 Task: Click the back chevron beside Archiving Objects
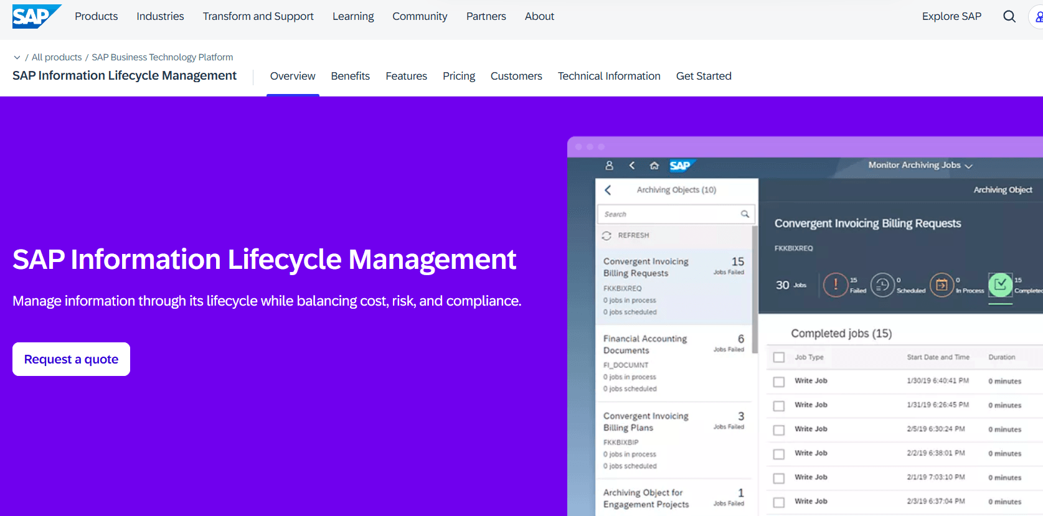(x=608, y=190)
